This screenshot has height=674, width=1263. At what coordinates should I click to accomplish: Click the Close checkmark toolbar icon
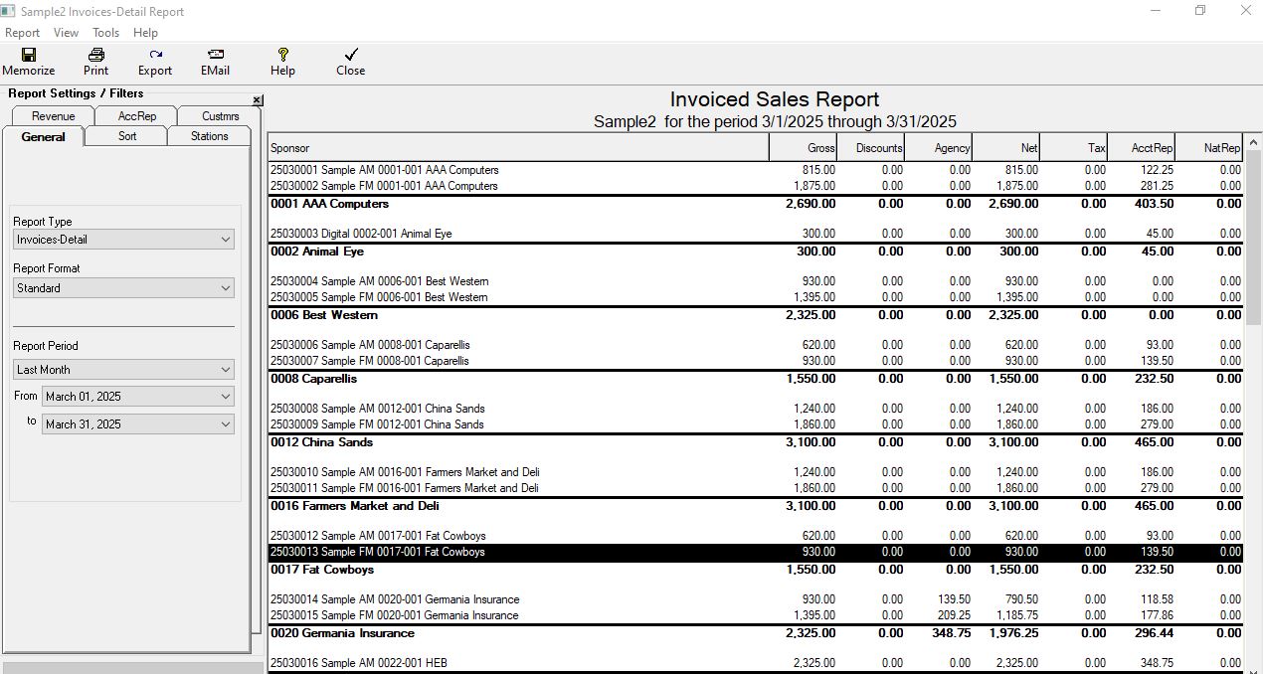pos(350,56)
